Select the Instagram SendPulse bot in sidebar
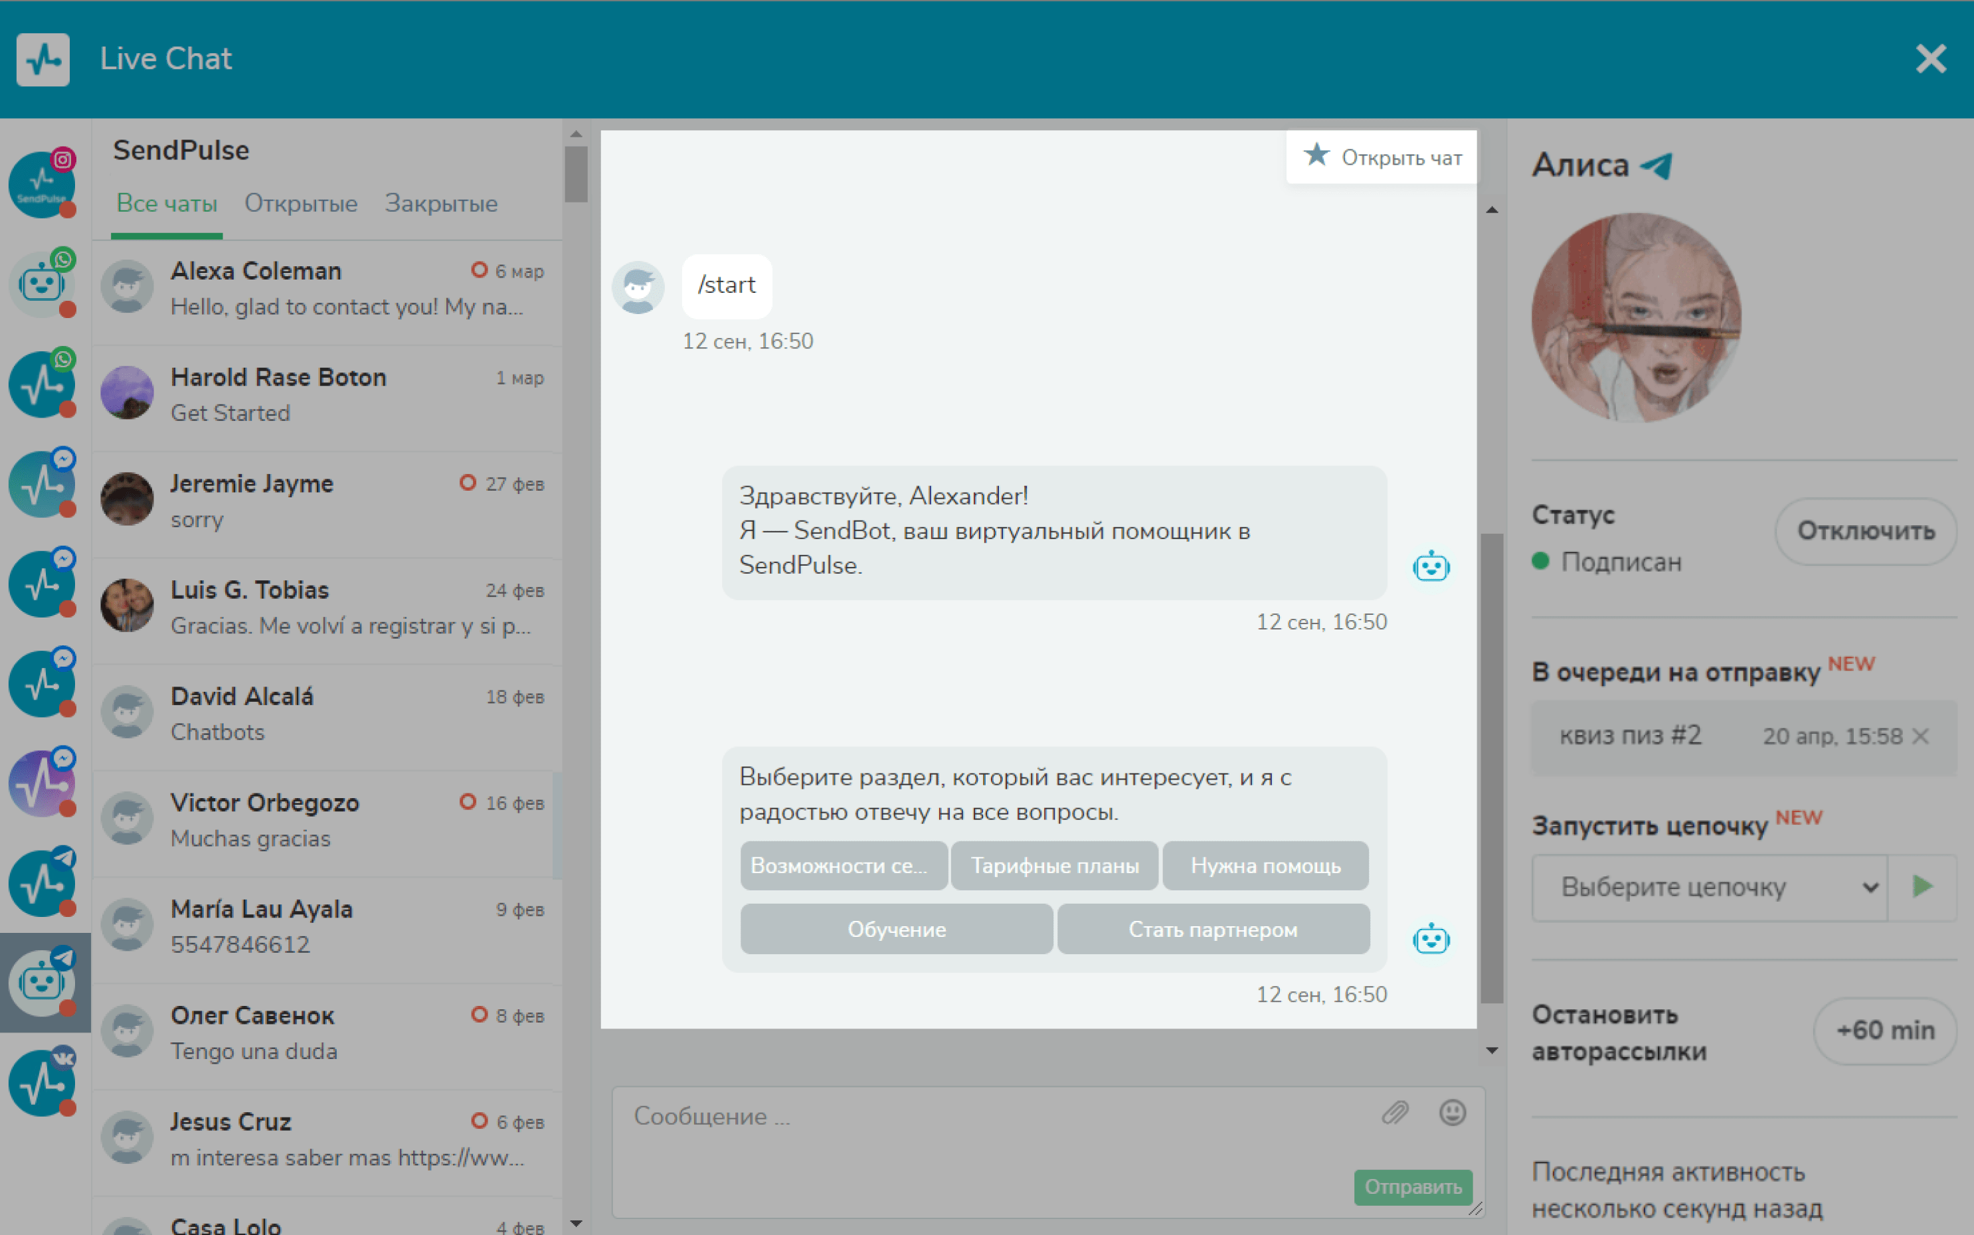Screen dimensions: 1974x1235 coord(43,185)
